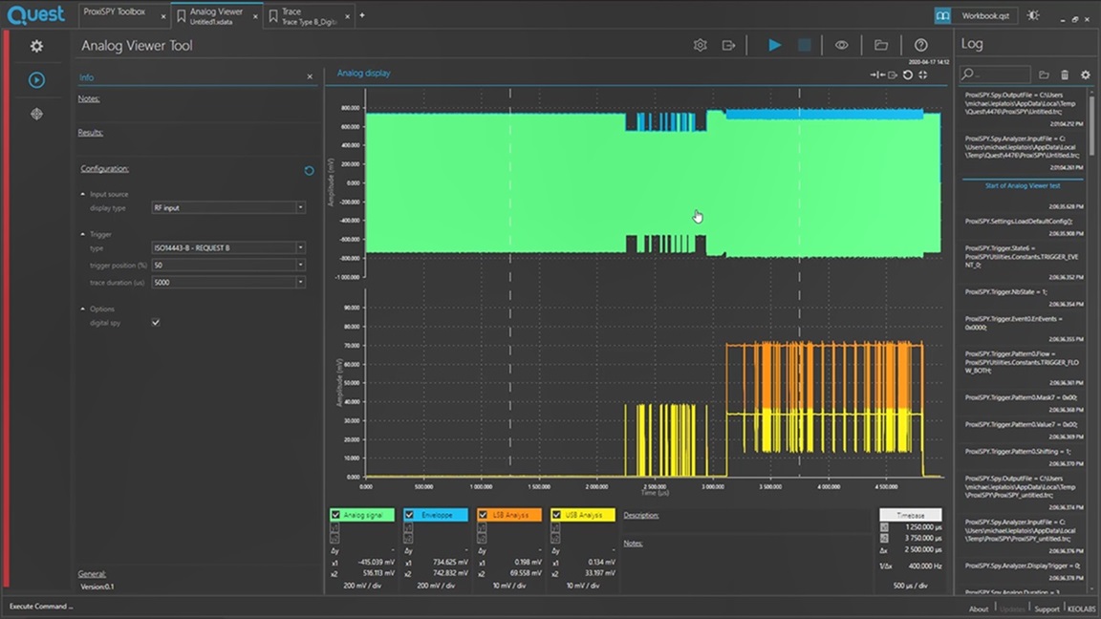Open the left sidebar gear settings
Viewport: 1101px width, 619px height.
coord(36,46)
